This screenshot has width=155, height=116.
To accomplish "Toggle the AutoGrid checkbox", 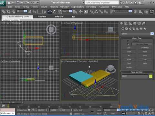I will 128,41.
